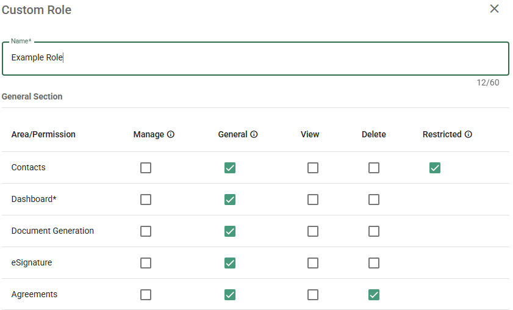Enable Delete permission for eSignature
The width and height of the screenshot is (513, 310).
coord(374,263)
